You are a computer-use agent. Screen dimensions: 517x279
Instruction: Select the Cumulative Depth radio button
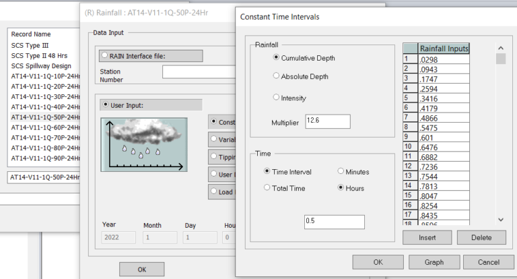coord(277,58)
